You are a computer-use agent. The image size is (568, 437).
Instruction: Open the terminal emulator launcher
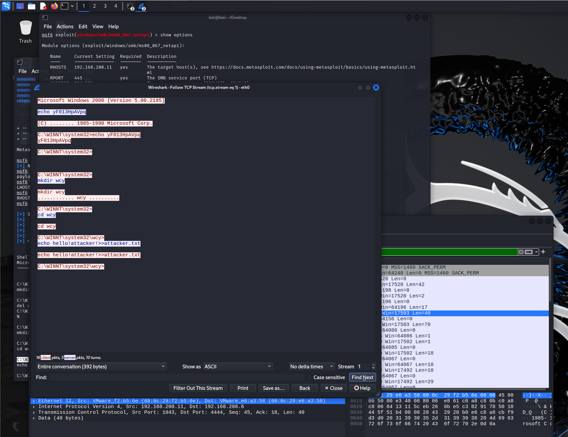65,6
